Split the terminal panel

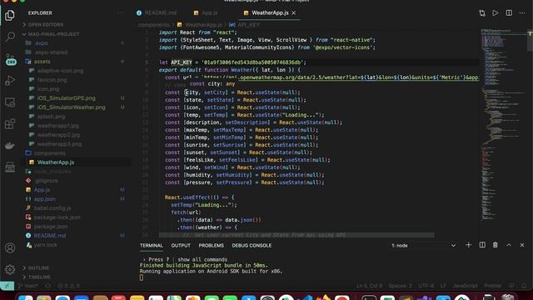[x=482, y=245]
